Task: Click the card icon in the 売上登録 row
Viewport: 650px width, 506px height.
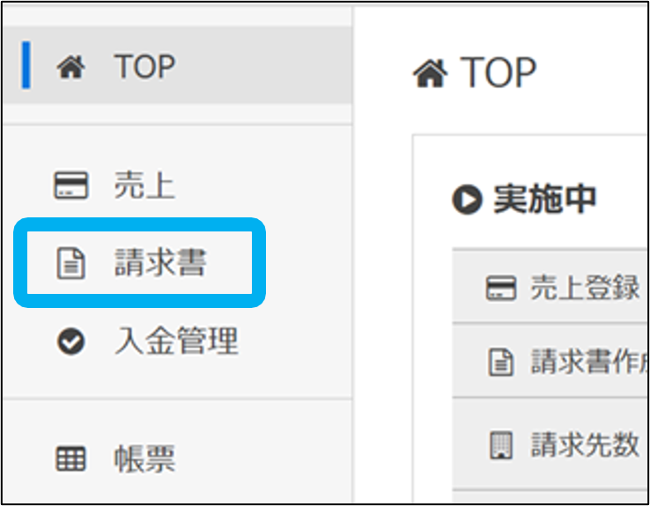Action: pos(500,288)
